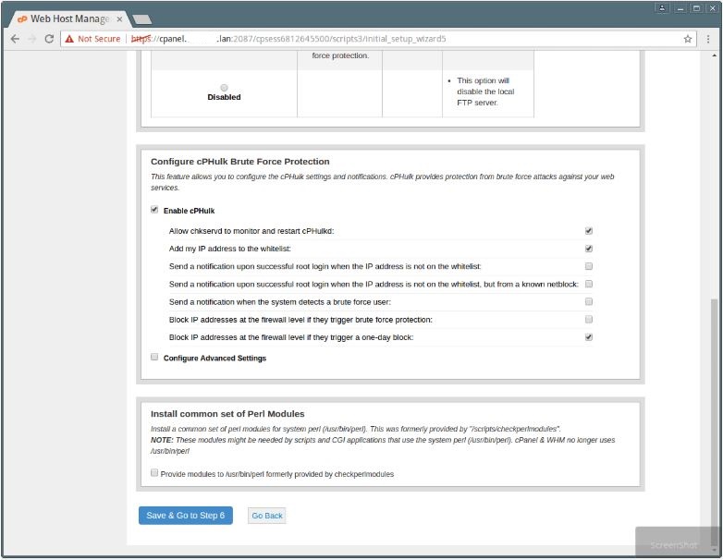Bookmark this page with star icon
723x560 pixels.
688,39
